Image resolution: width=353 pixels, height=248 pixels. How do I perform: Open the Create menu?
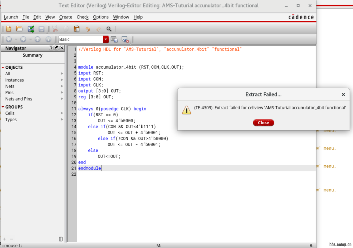[x=66, y=17]
